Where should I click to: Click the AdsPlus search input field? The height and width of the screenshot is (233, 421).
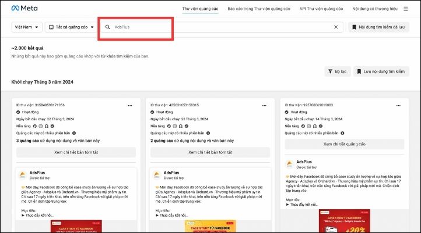(220, 27)
